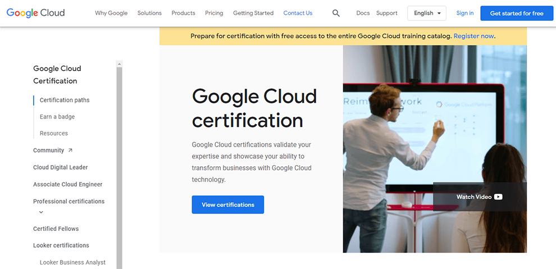Open Looker Business Analyst in the sidebar
The width and height of the screenshot is (556, 269).
[72, 262]
